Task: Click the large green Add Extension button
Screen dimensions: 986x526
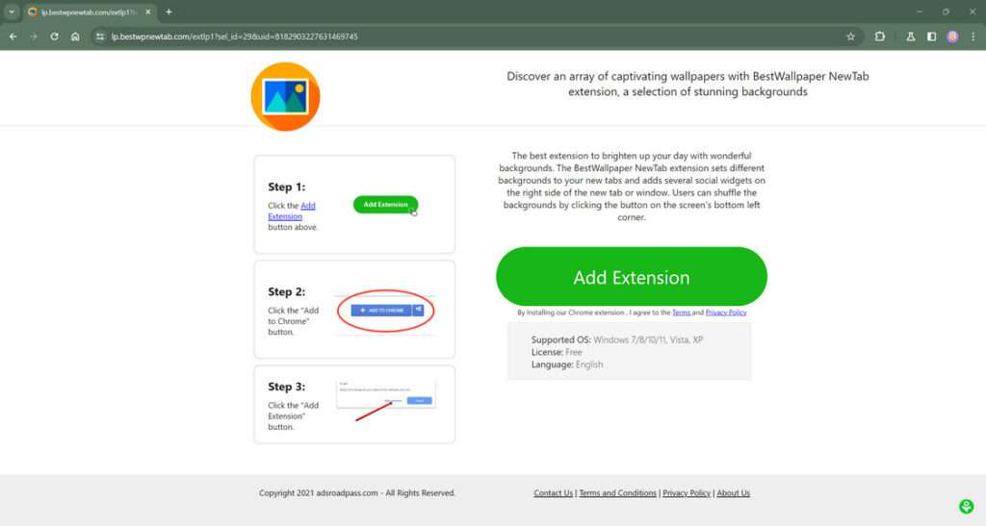Action: pos(632,277)
